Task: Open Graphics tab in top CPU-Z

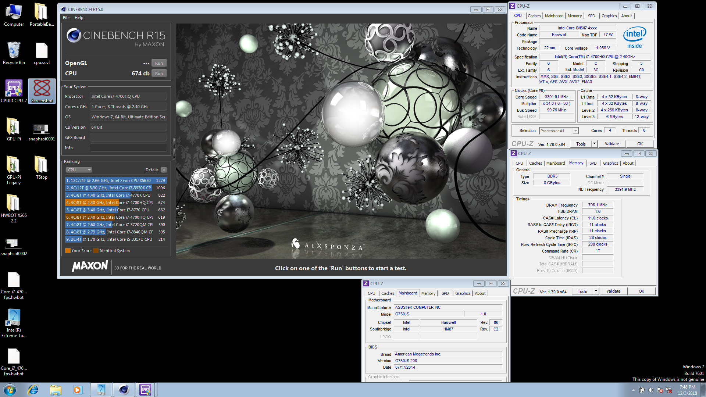Action: 609,16
